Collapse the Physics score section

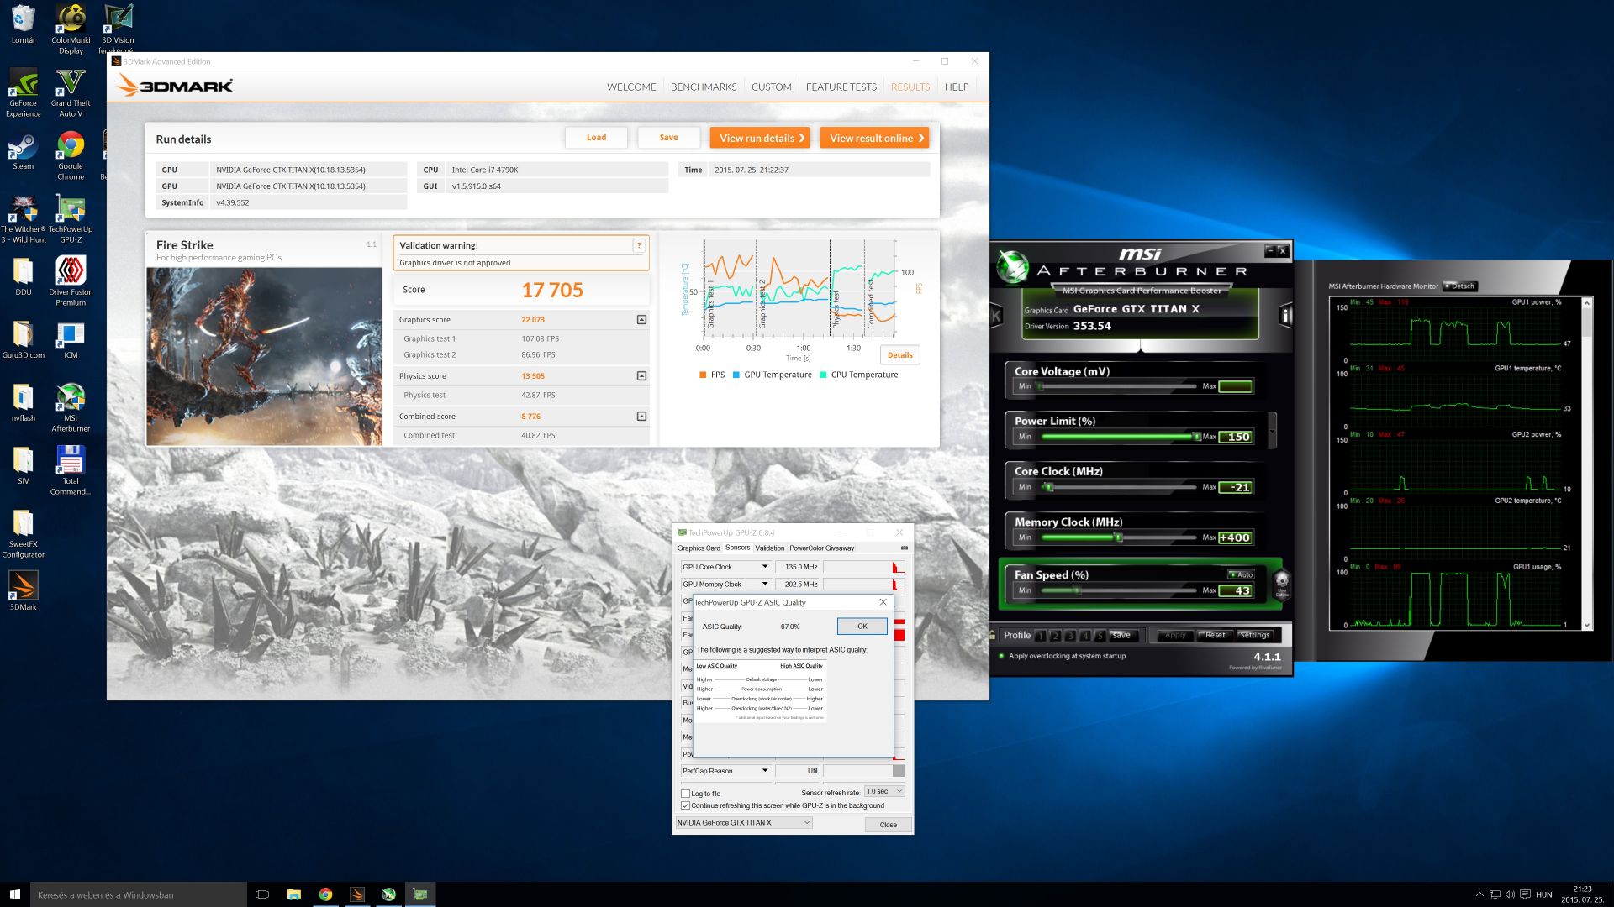641,376
